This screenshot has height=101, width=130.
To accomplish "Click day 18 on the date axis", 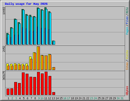I will [x=72, y=98].
